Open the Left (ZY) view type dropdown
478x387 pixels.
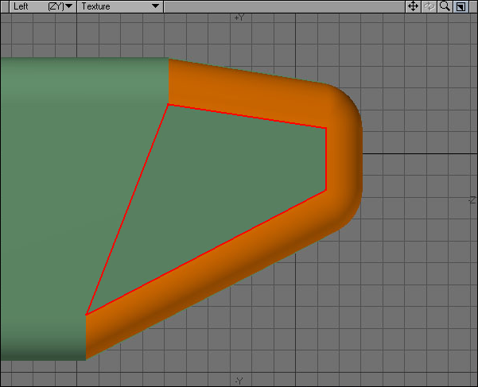pyautogui.click(x=43, y=6)
